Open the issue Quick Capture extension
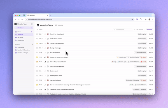The width and height of the screenshot is (168, 108). 57,66
